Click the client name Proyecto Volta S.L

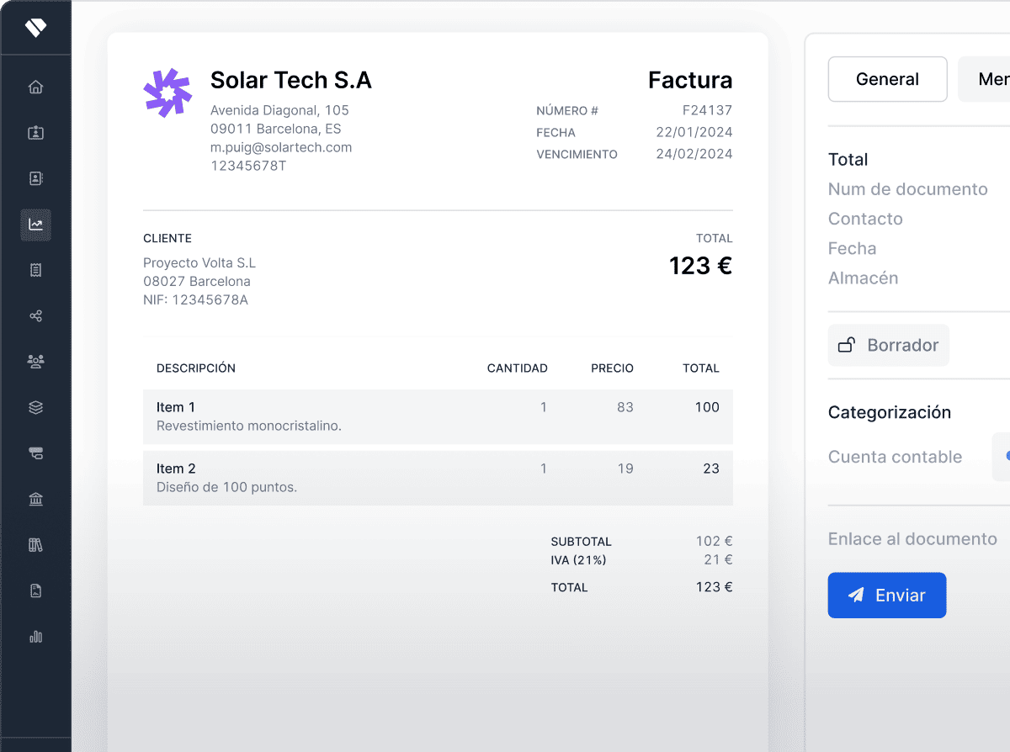[199, 263]
